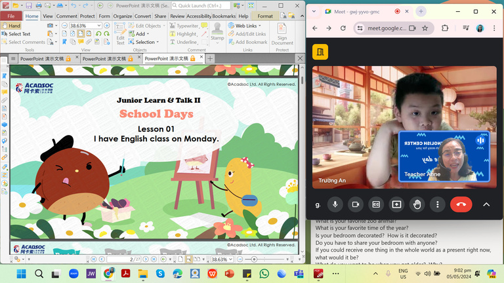
Task: Open Zoom app from Windows taskbar
Action: click(x=73, y=274)
